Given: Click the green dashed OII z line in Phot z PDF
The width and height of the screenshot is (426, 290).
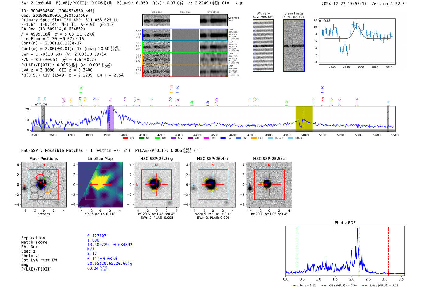Looking at the screenshot, I should pos(297,251).
